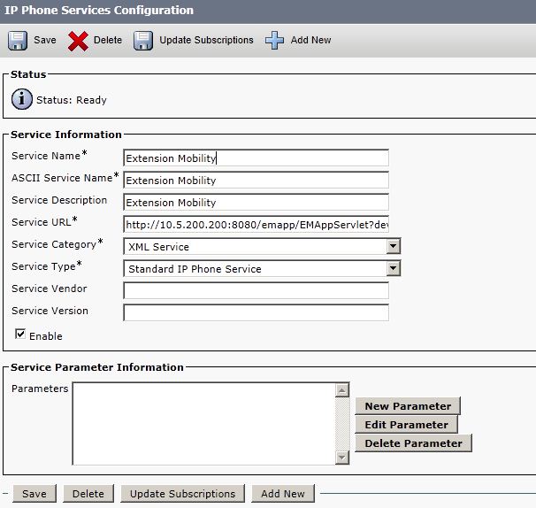Click the blue plus Add New icon

(274, 41)
